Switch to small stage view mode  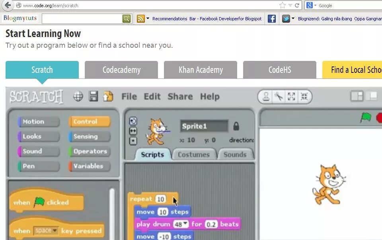point(357,96)
